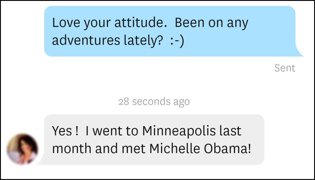Click the name "Michelle Obama!" in the reply
This screenshot has height=180, width=315.
coord(200,148)
